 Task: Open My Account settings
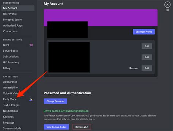[x=18, y=8]
